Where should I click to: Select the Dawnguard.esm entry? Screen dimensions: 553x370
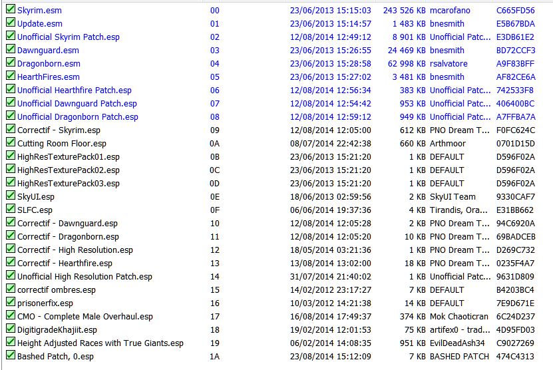[x=48, y=51]
